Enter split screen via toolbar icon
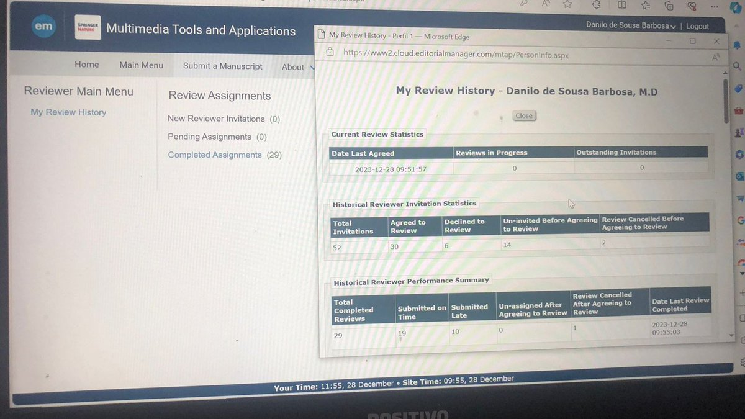Image resolution: width=745 pixels, height=419 pixels. click(621, 5)
